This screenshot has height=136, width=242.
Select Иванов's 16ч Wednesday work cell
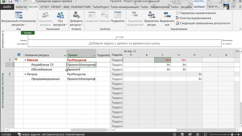click(163, 60)
